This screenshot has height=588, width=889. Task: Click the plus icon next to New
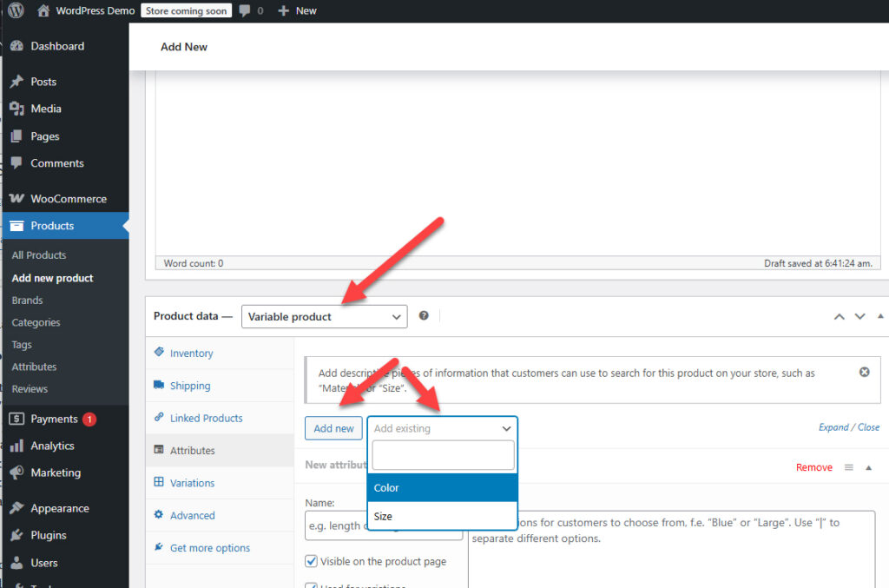click(x=284, y=10)
